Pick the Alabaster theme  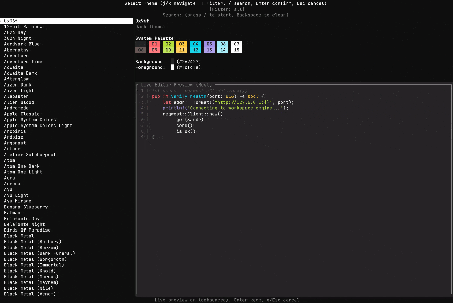tap(16, 96)
